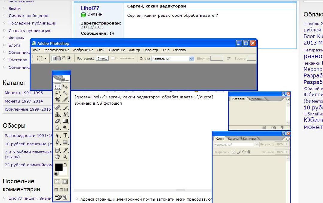Open the History panel flyout menu

click(x=288, y=99)
